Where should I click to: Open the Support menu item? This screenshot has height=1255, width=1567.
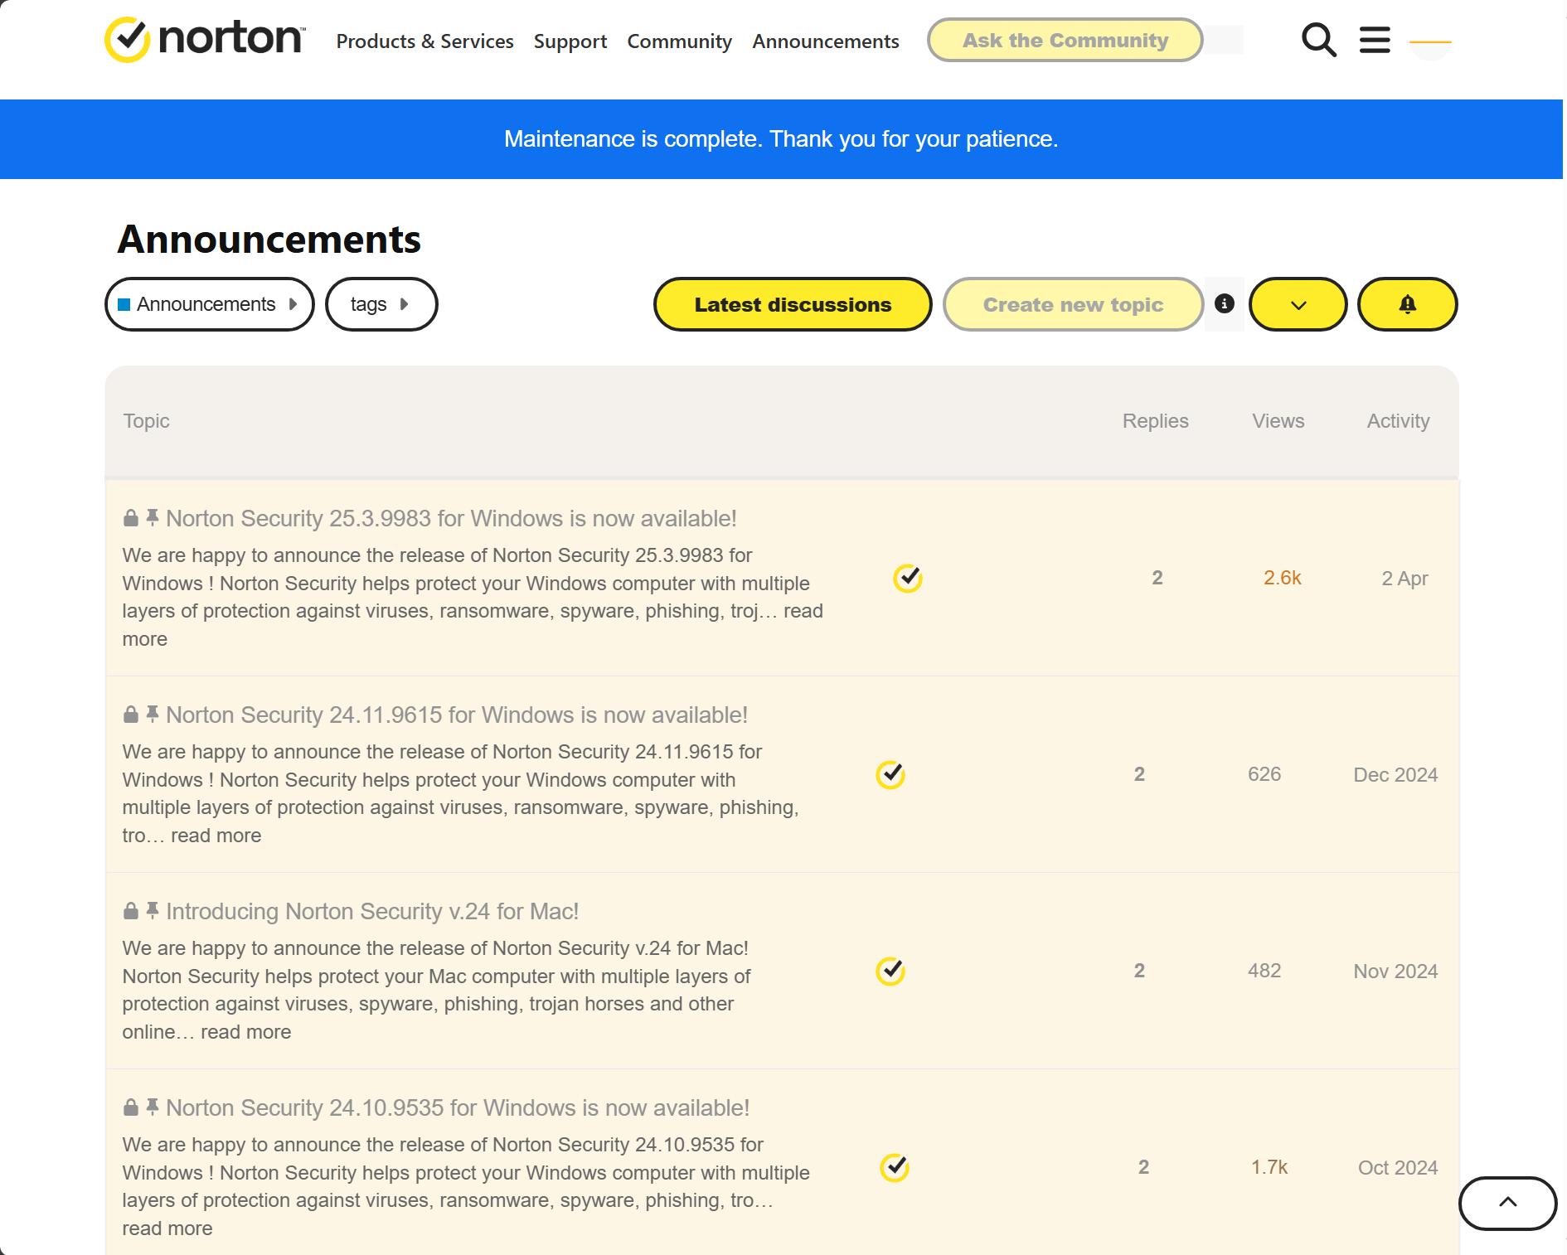(x=570, y=41)
